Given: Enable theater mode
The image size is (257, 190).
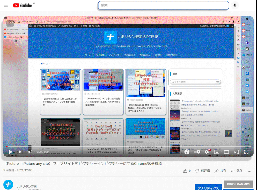Looking at the screenshot, I should coord(226,152).
